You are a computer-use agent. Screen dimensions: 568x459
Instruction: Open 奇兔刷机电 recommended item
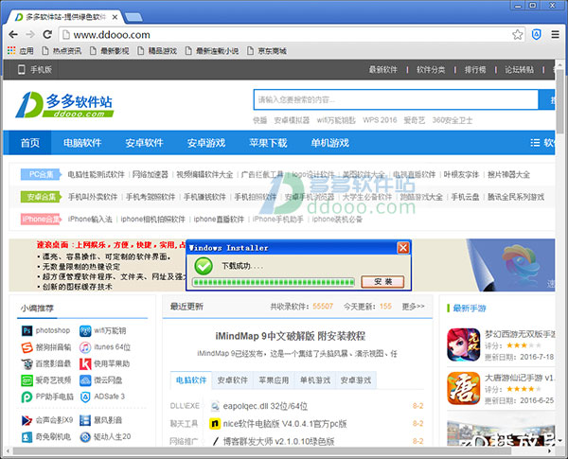tap(46, 437)
